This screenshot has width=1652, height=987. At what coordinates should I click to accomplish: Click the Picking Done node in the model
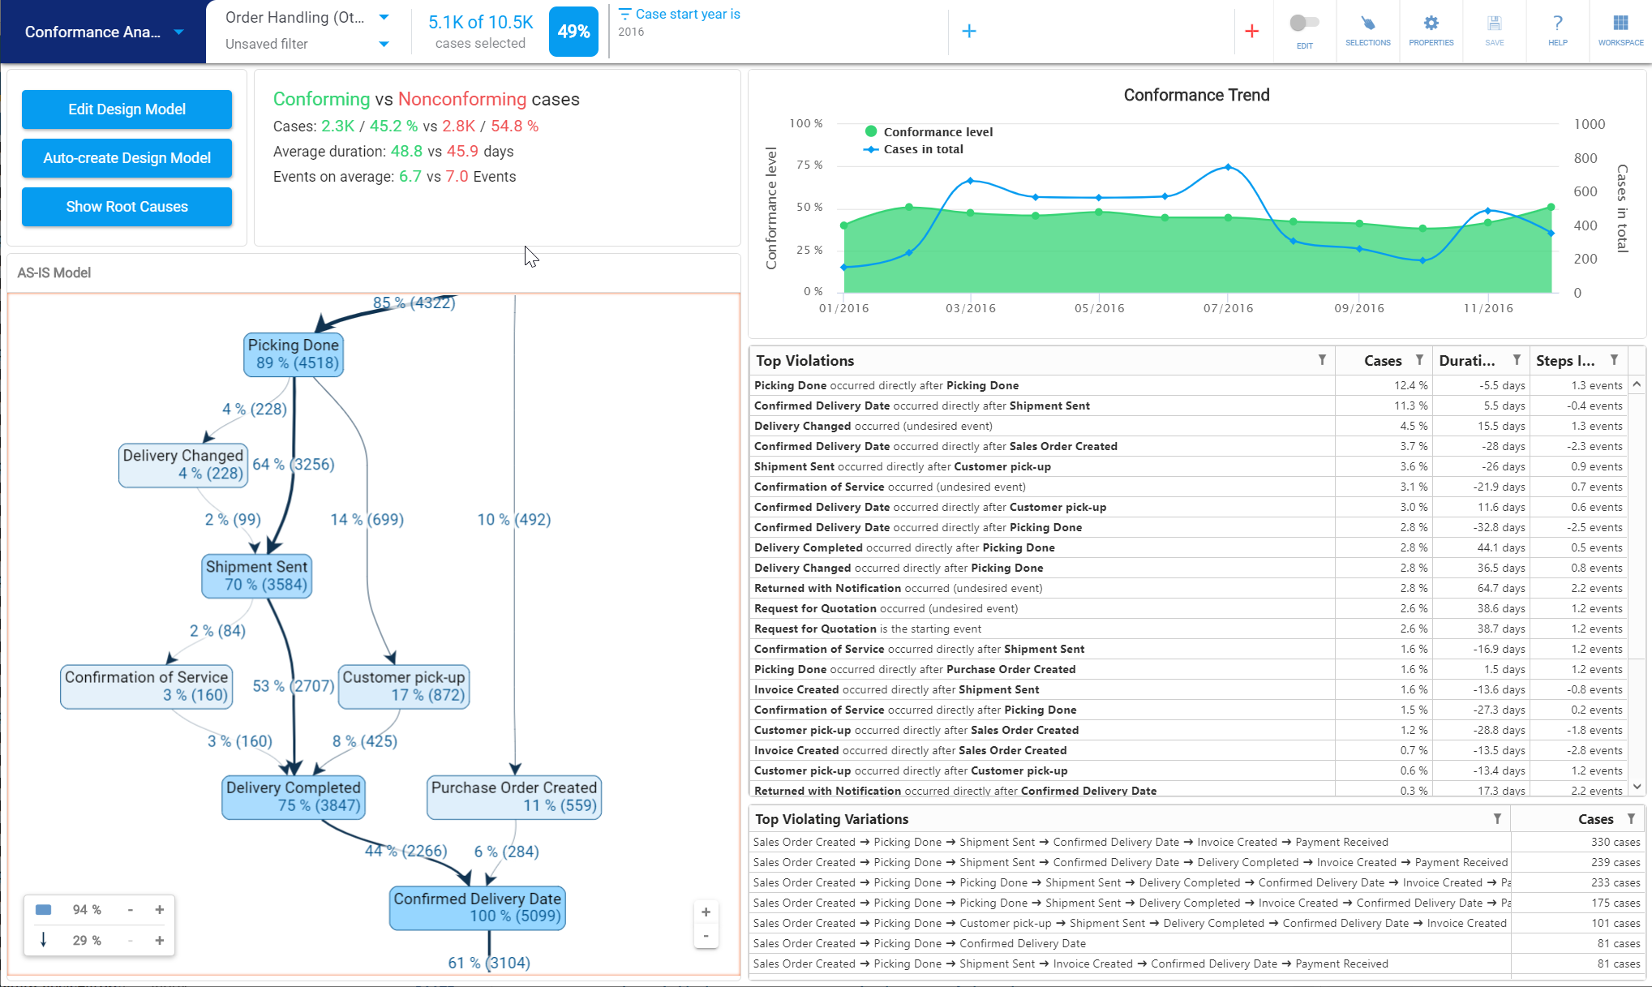click(x=293, y=354)
